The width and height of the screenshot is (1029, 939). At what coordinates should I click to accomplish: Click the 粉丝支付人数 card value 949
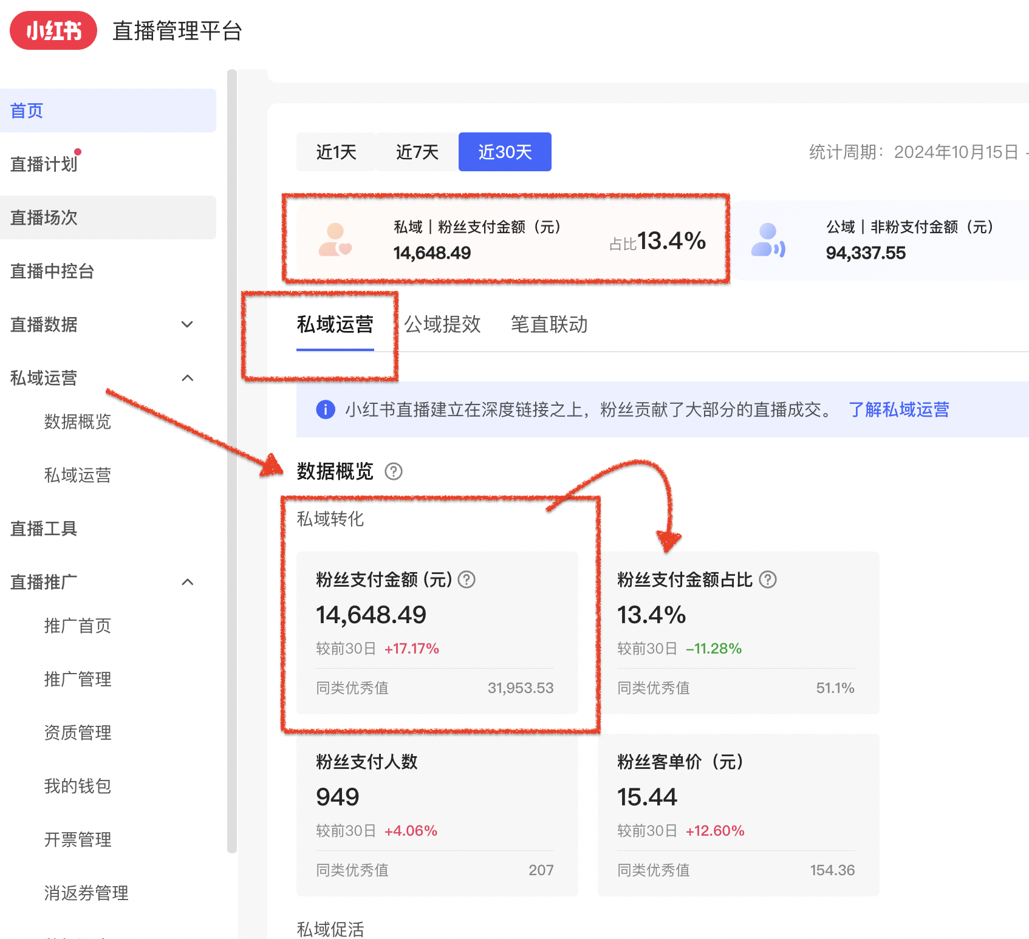(x=338, y=797)
